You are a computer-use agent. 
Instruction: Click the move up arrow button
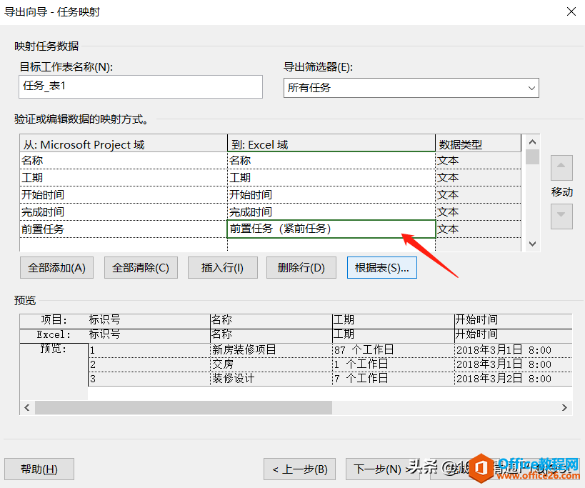pos(561,169)
